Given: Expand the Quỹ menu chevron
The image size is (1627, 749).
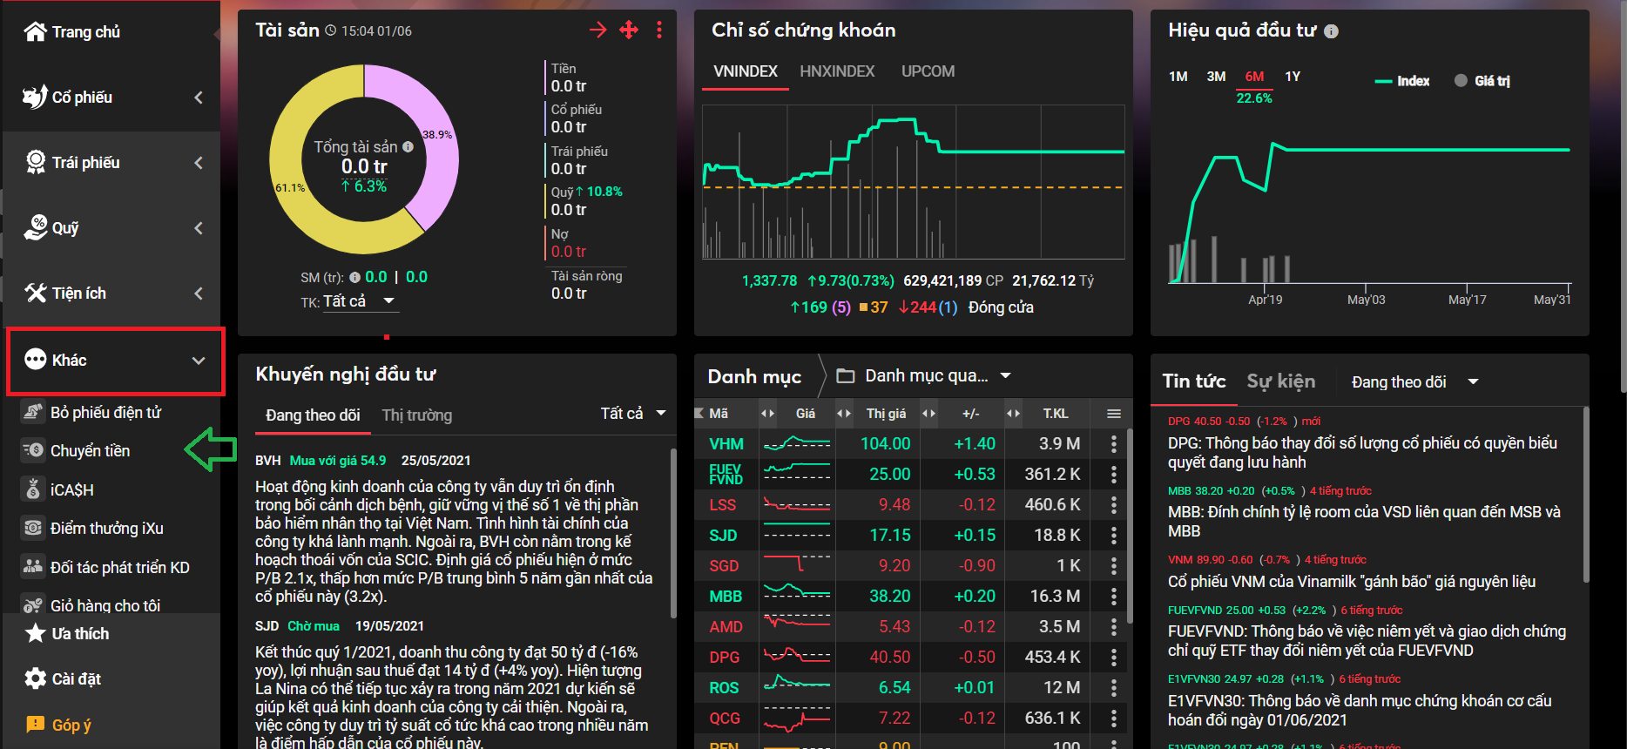Looking at the screenshot, I should pos(199,228).
